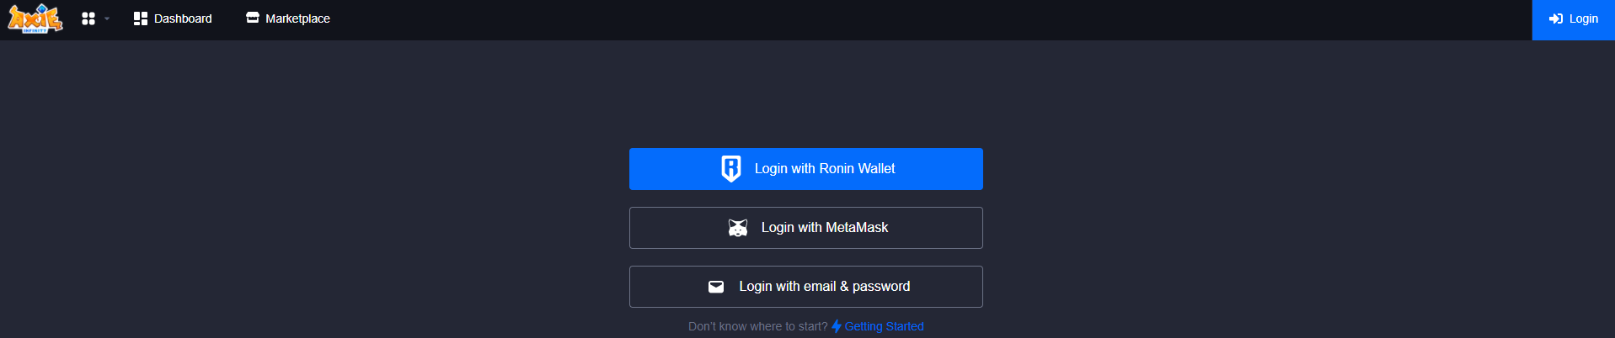This screenshot has height=338, width=1615.
Task: Open the apps grid icon
Action: (x=88, y=18)
